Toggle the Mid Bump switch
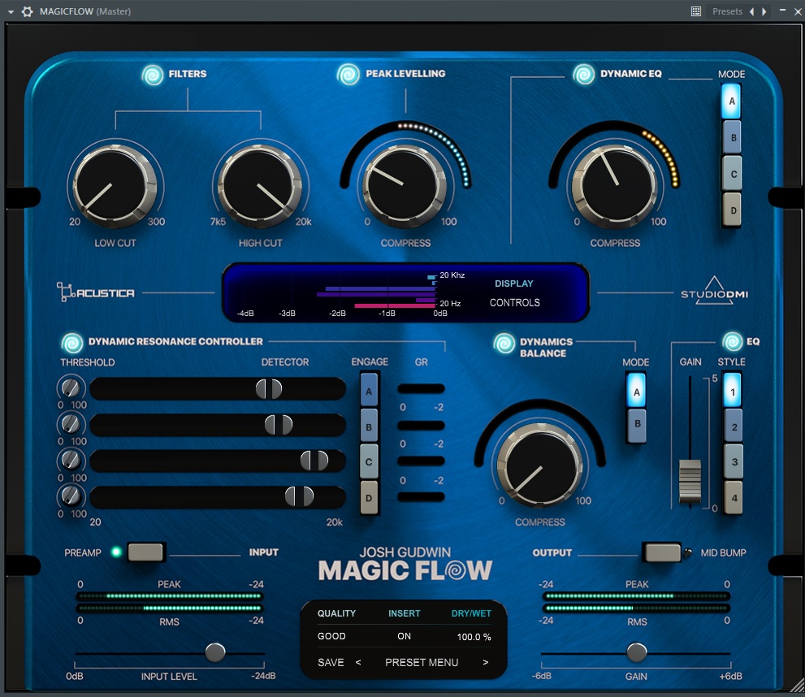This screenshot has height=697, width=805. click(663, 552)
